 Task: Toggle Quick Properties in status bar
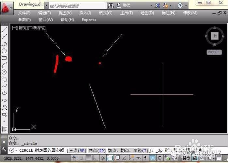pyautogui.click(x=160, y=158)
